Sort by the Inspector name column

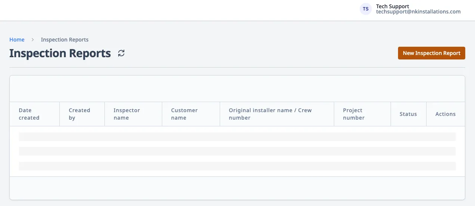pos(127,114)
